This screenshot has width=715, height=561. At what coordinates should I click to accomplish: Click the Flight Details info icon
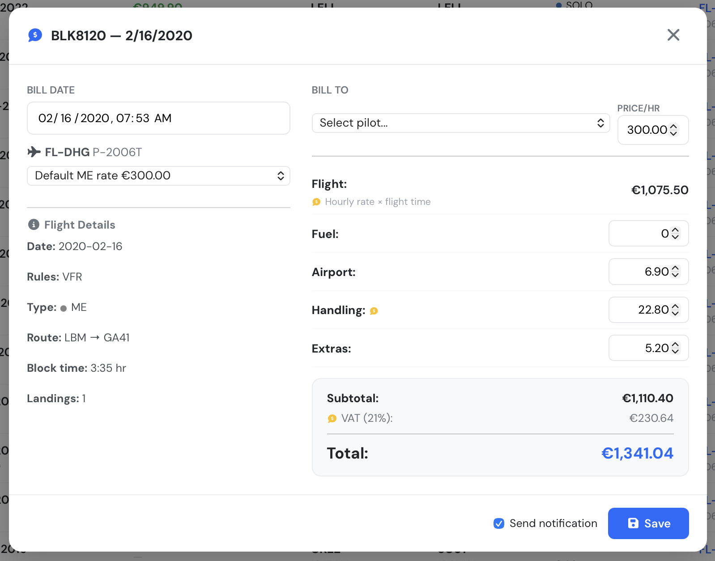(34, 225)
